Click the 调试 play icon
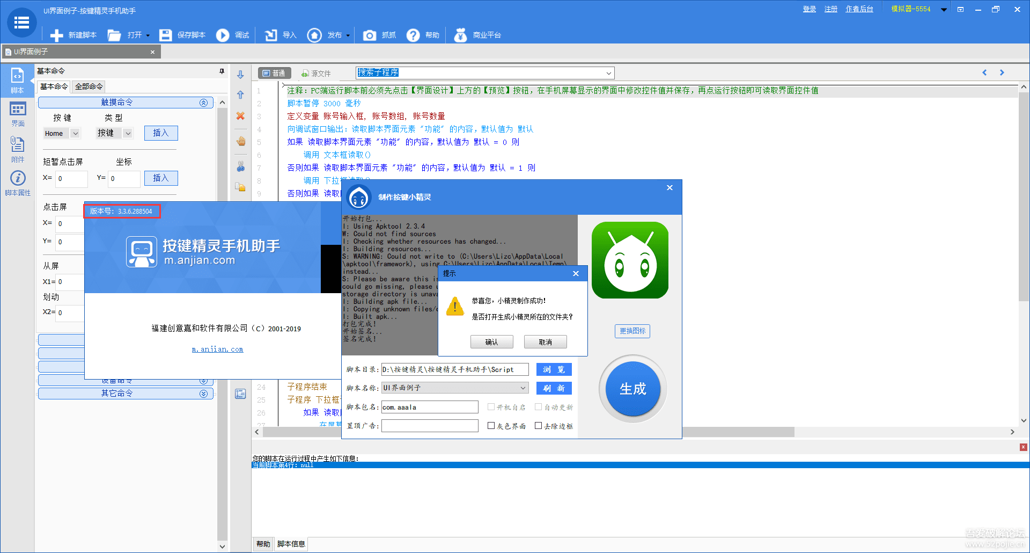This screenshot has width=1030, height=553. [223, 35]
